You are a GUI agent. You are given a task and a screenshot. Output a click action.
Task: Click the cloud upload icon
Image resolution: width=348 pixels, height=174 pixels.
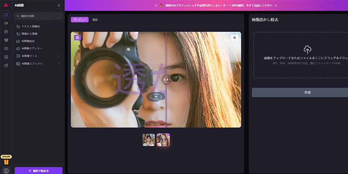pos(308,49)
